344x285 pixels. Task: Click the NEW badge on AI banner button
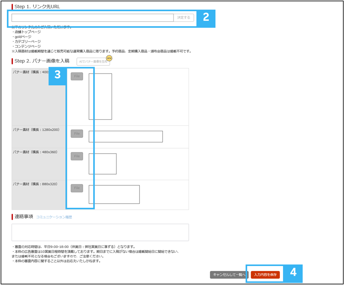[109, 58]
